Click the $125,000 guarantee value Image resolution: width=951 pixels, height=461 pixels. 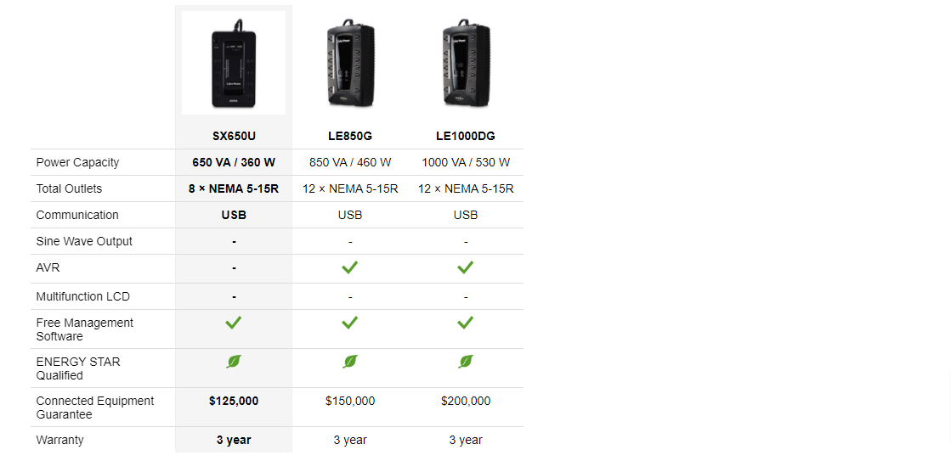234,401
